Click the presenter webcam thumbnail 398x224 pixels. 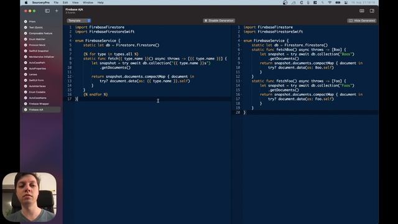coord(29,197)
